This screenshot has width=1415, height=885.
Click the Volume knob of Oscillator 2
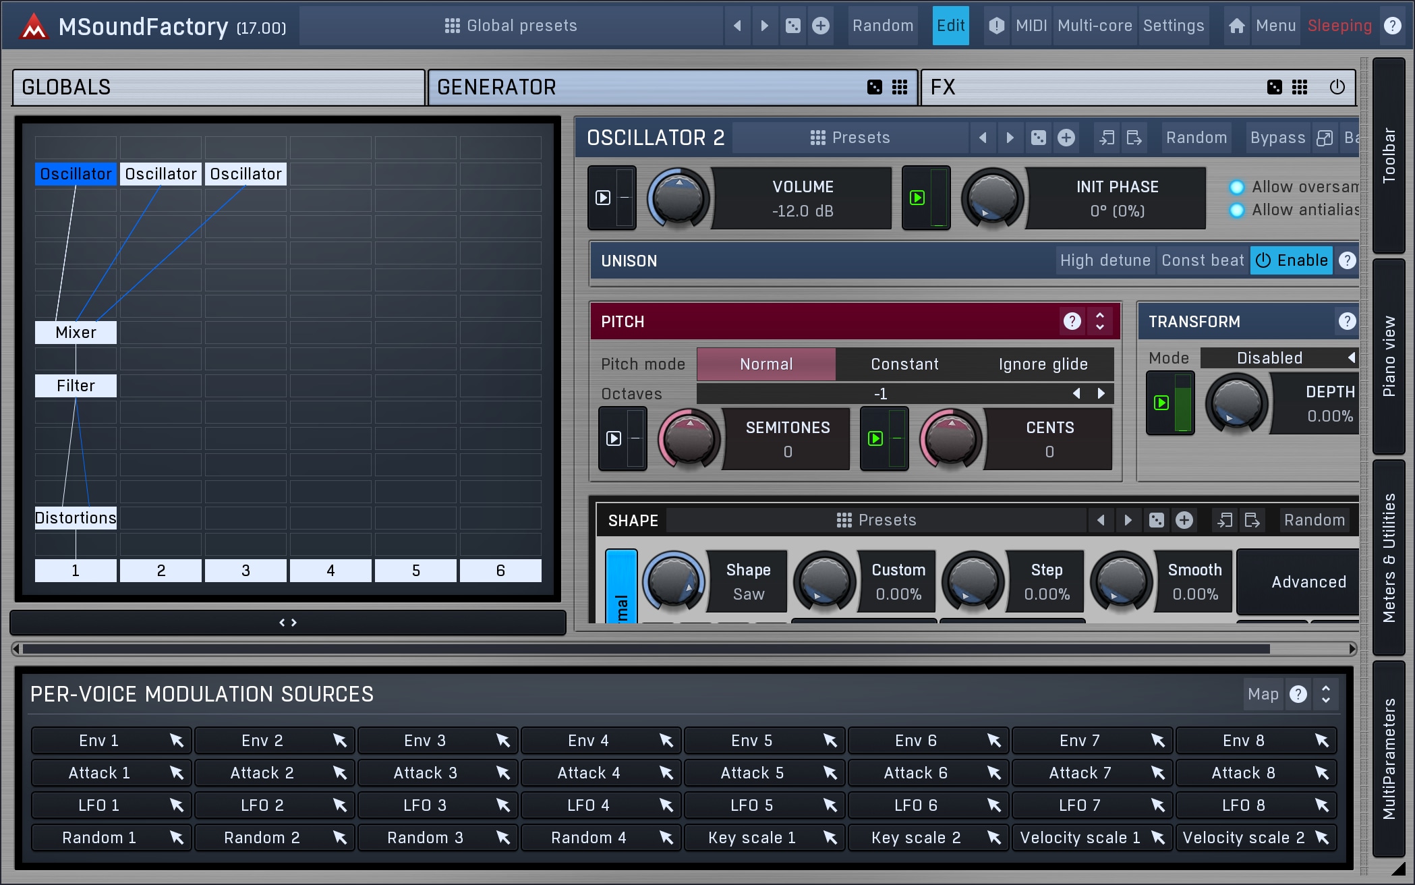tap(678, 199)
